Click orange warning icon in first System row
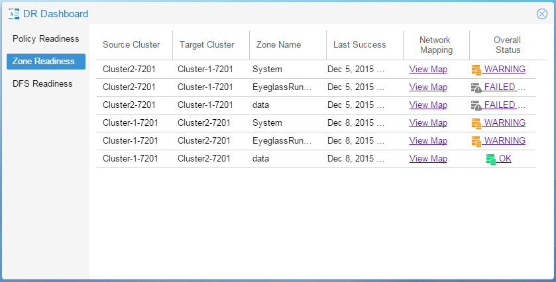Viewport: 556px width, 282px height. [x=476, y=70]
